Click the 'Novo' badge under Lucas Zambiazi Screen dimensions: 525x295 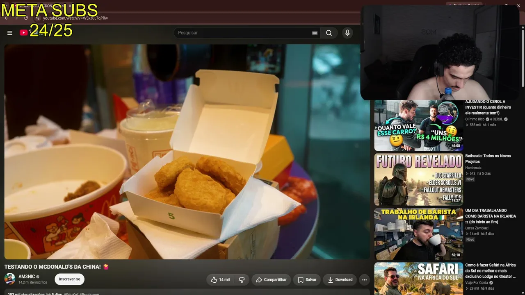[x=470, y=240]
